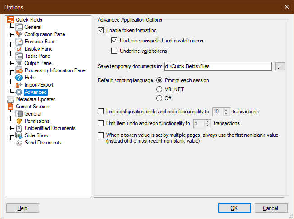
Task: Click the Tasks Pane icon
Action: tap(19, 56)
